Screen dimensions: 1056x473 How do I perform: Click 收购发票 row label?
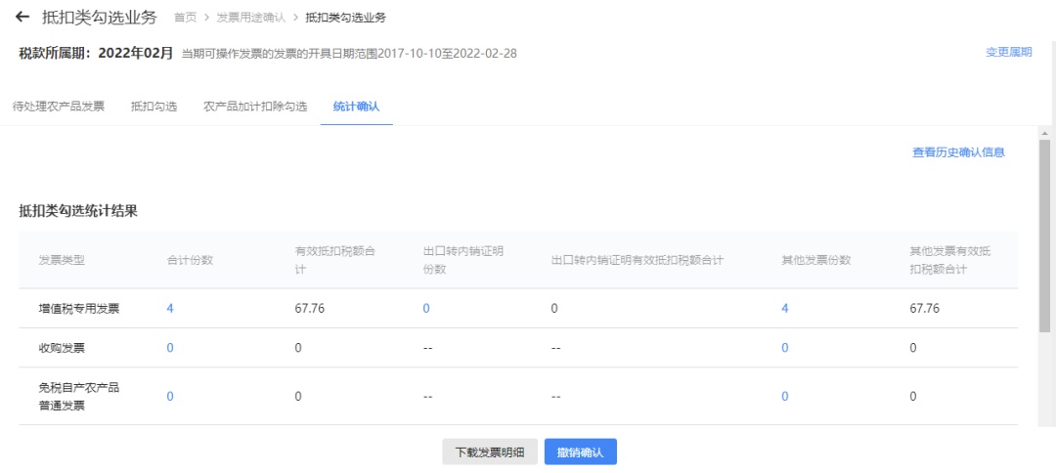coord(62,348)
